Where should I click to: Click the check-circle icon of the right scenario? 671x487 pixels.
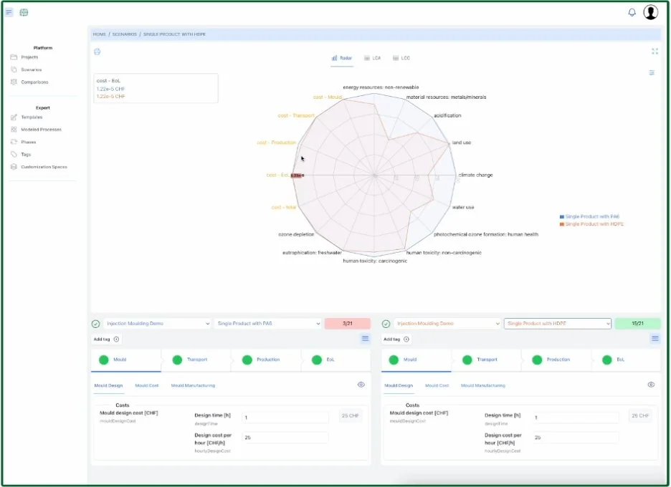[386, 324]
